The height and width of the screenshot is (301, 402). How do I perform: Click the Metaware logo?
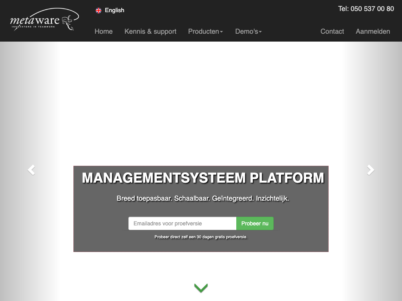tap(44, 20)
